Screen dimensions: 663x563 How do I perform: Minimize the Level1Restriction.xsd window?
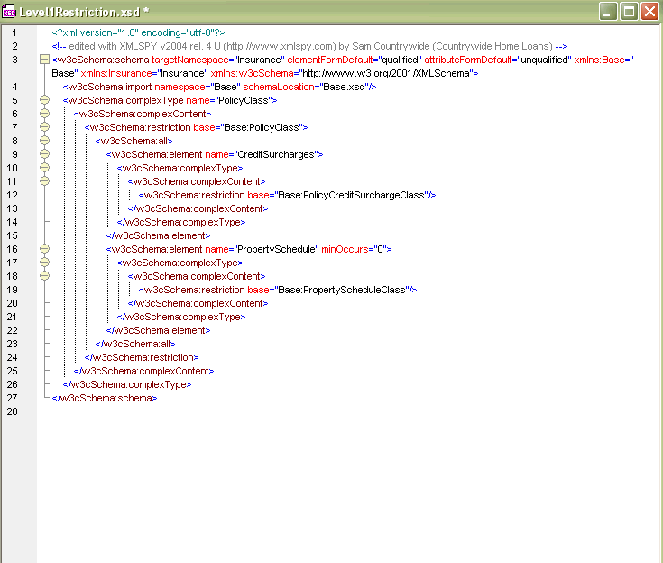pyautogui.click(x=608, y=12)
